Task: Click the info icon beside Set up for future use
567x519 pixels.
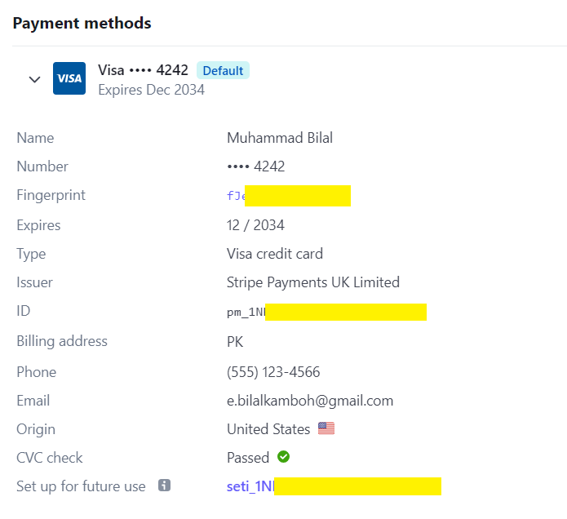Action: point(164,486)
